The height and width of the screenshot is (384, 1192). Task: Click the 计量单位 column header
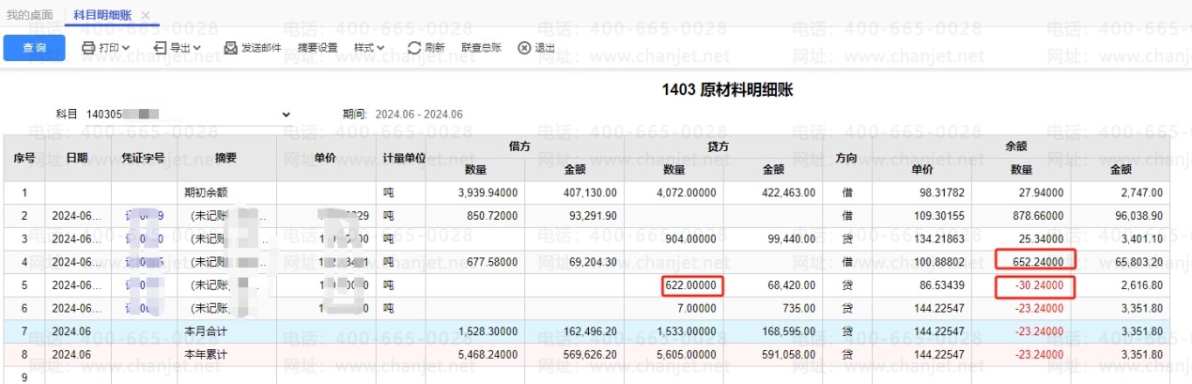(404, 158)
